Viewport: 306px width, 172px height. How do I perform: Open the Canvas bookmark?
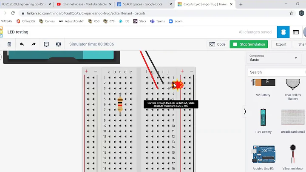pos(47,21)
